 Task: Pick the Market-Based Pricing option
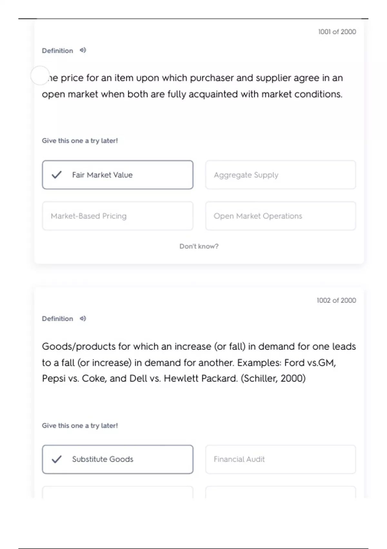coord(118,216)
